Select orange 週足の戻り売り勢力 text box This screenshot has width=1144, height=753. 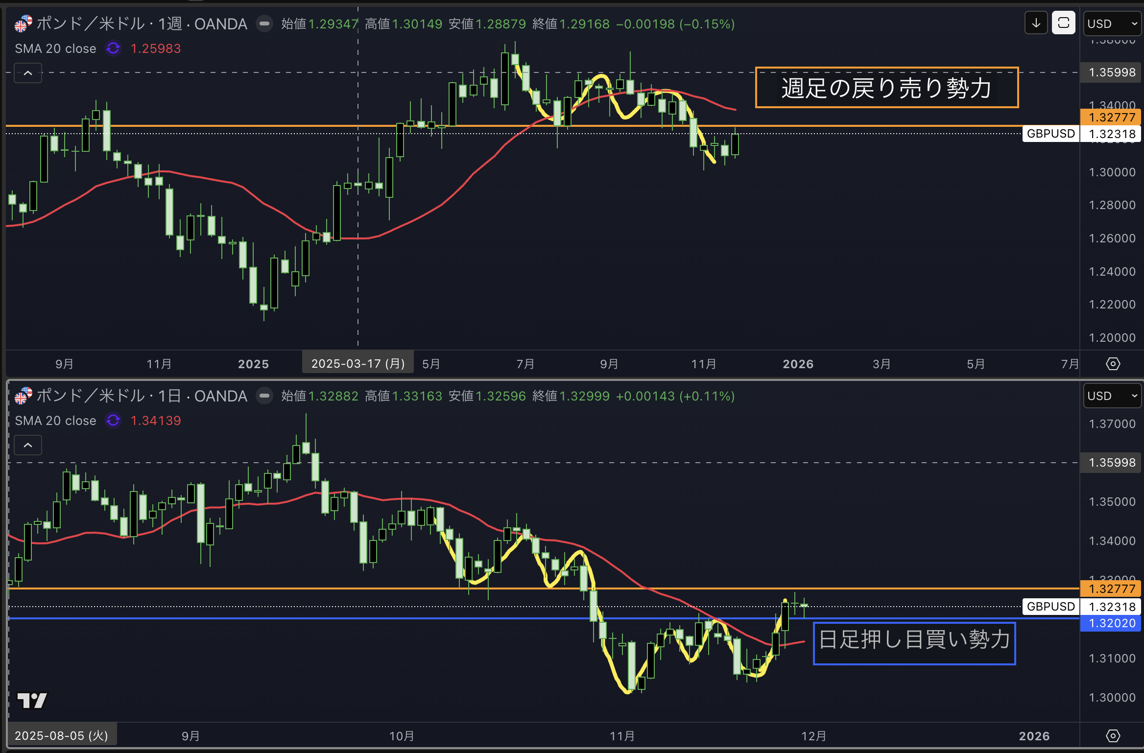click(886, 88)
